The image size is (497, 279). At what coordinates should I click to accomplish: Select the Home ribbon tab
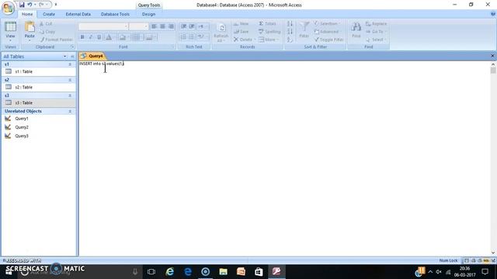coord(27,14)
